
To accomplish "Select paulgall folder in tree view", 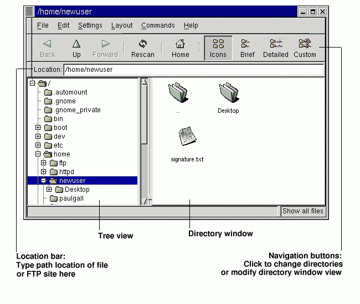I will point(71,198).
